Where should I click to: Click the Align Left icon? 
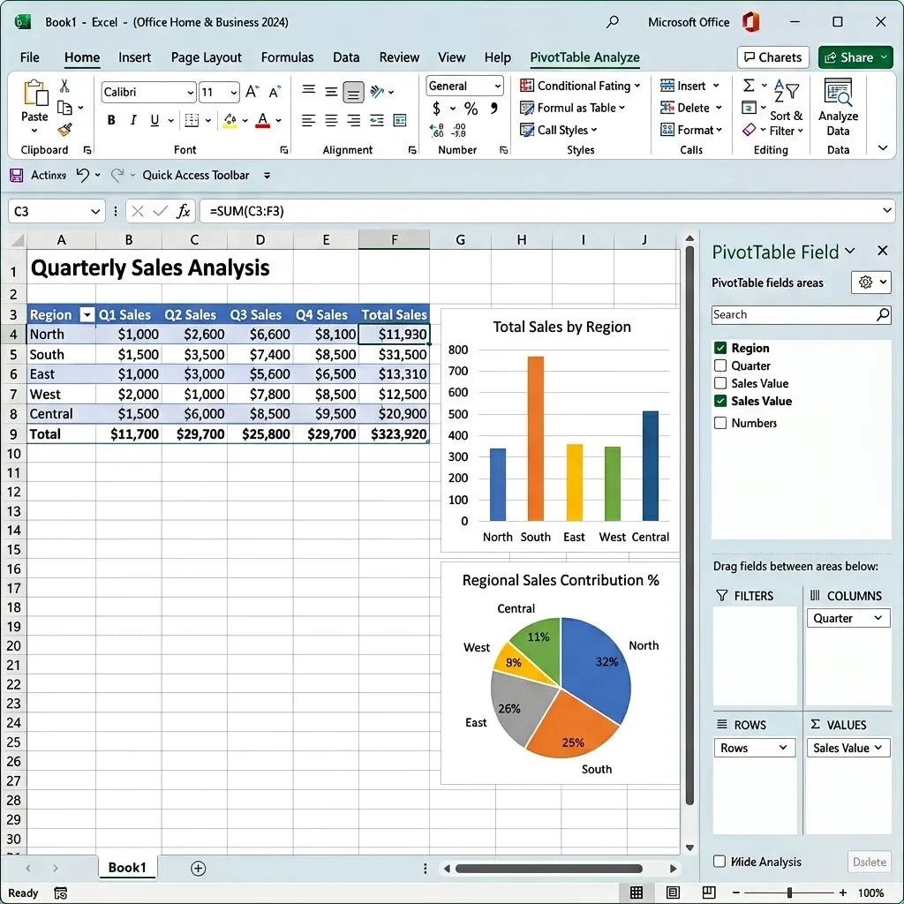point(308,120)
